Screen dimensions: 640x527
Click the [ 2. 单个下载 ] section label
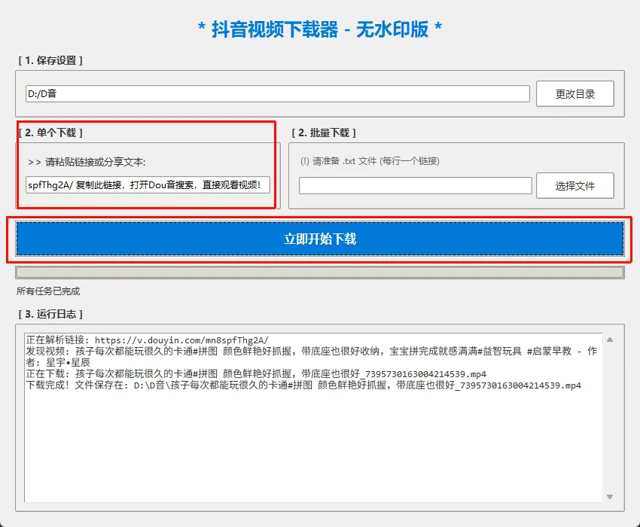tap(50, 133)
